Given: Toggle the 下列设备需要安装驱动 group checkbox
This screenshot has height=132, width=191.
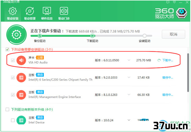Looking at the screenshot, I should point(7,49).
